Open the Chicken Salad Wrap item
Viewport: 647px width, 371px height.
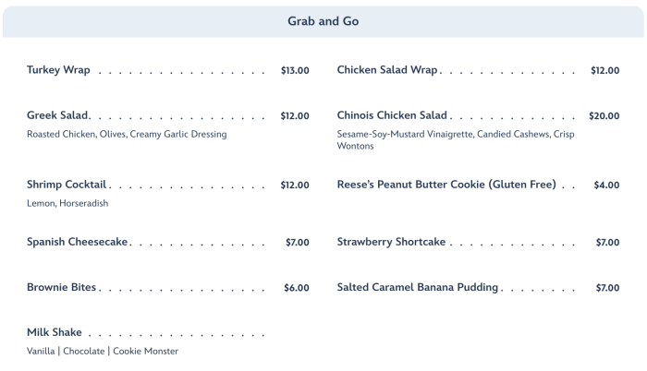[x=387, y=70]
